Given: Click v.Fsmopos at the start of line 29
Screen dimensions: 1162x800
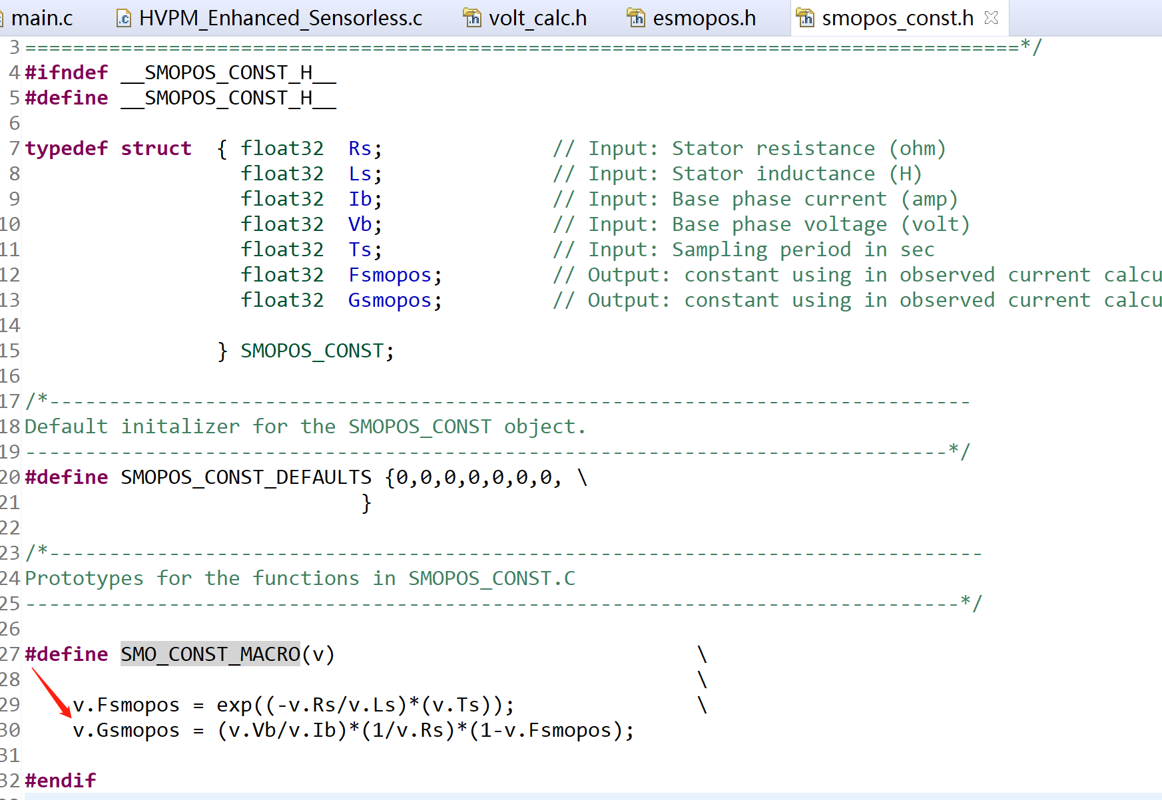Looking at the screenshot, I should (127, 705).
